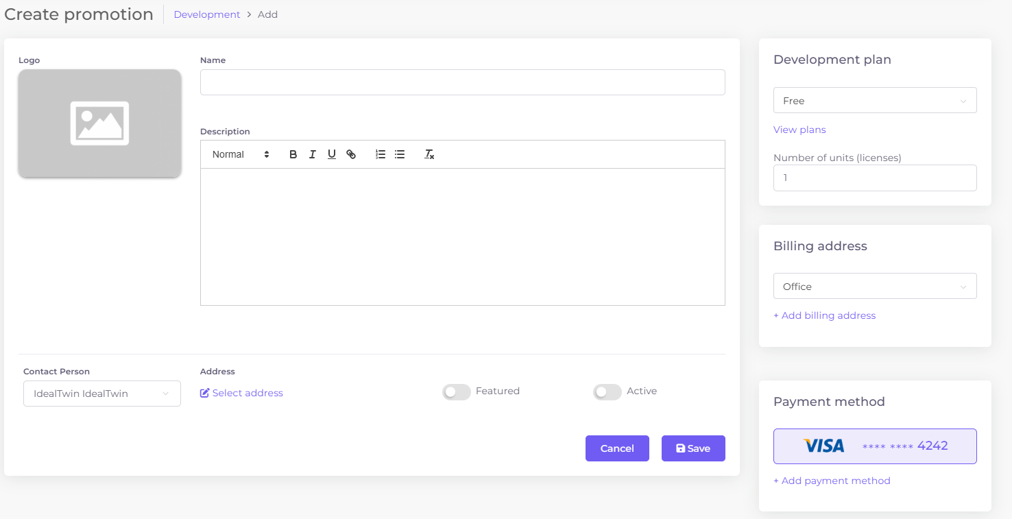Open the Contact Person dropdown
The width and height of the screenshot is (1012, 519).
coord(101,394)
